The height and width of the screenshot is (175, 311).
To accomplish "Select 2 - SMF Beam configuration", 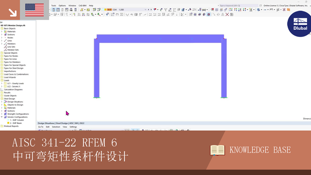I will (16, 123).
